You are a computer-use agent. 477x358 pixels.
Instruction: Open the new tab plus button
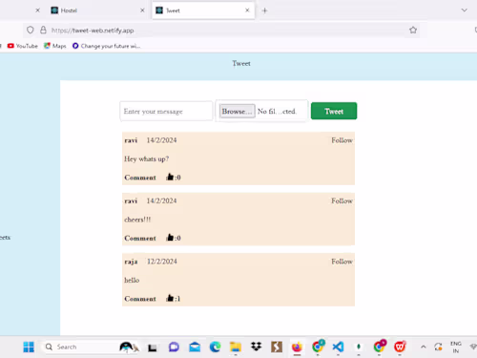264,11
